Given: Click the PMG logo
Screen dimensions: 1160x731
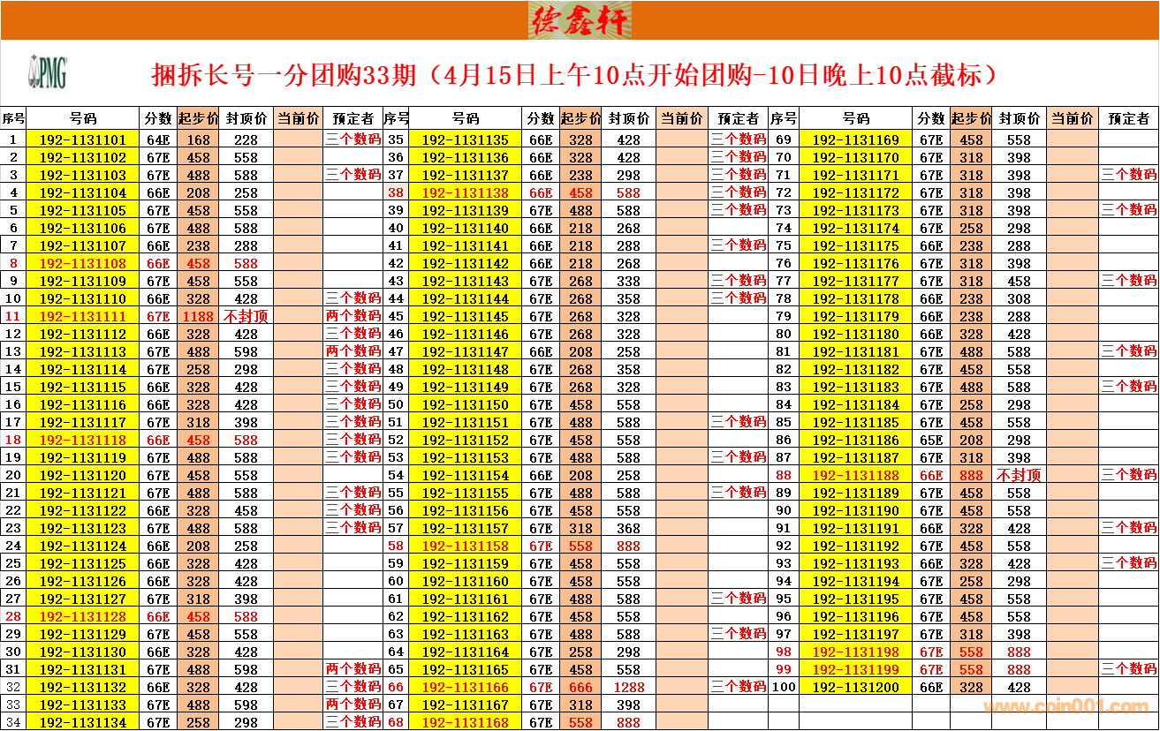Looking at the screenshot, I should pos(48,72).
